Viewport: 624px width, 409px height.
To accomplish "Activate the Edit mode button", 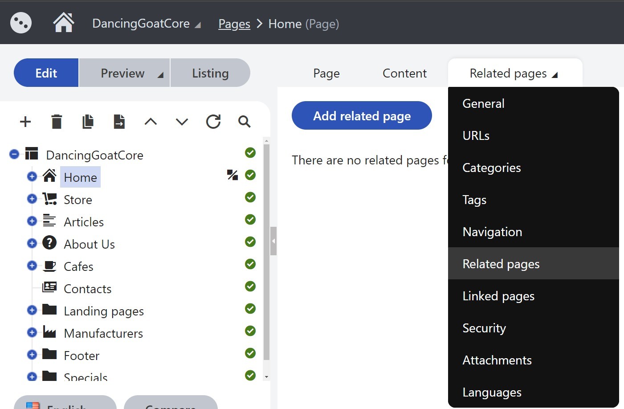I will (x=46, y=73).
